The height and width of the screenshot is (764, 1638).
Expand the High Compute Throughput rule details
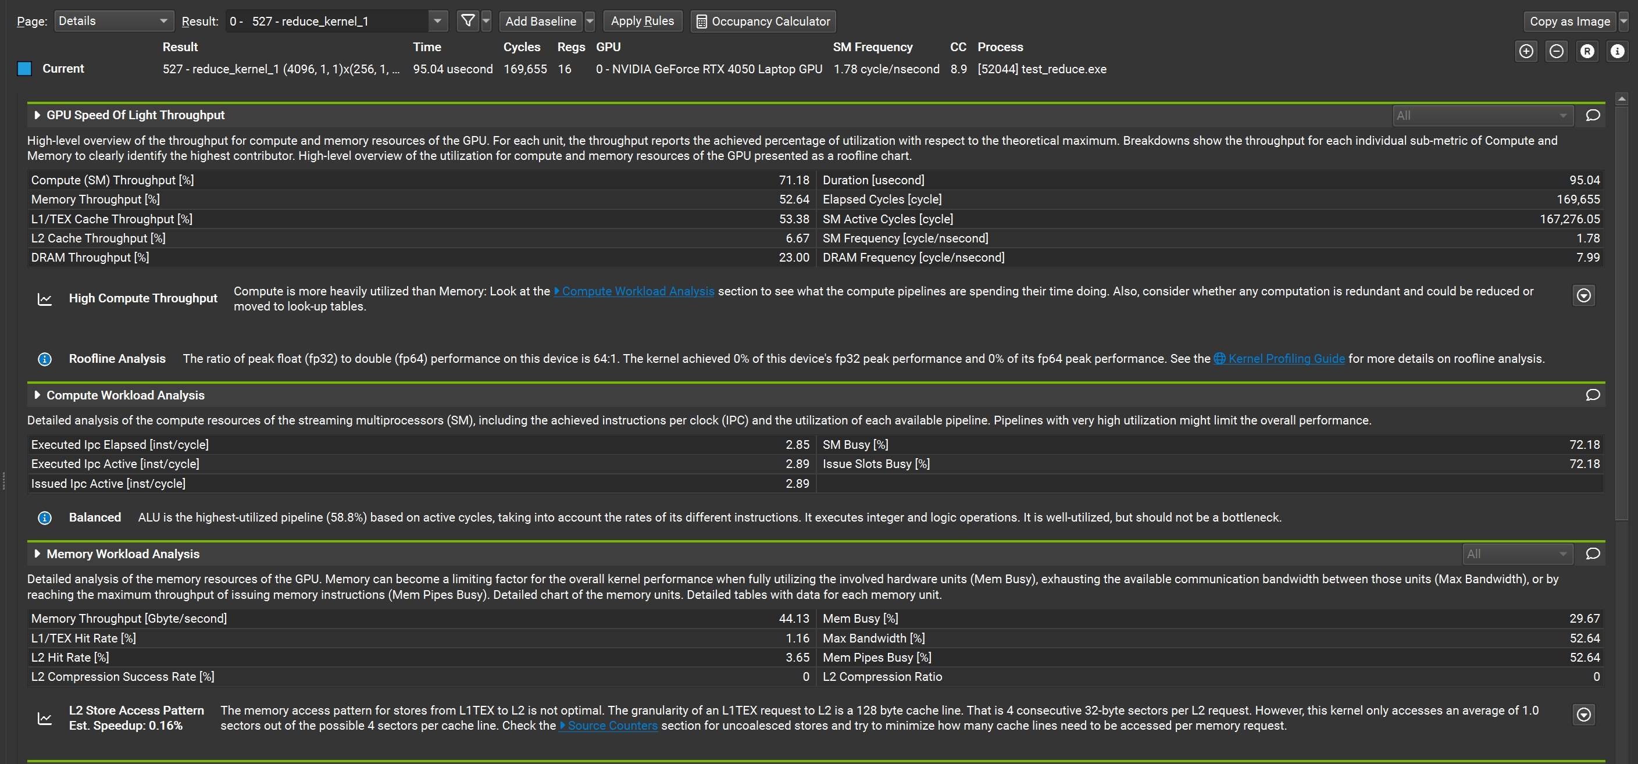pyautogui.click(x=1583, y=295)
